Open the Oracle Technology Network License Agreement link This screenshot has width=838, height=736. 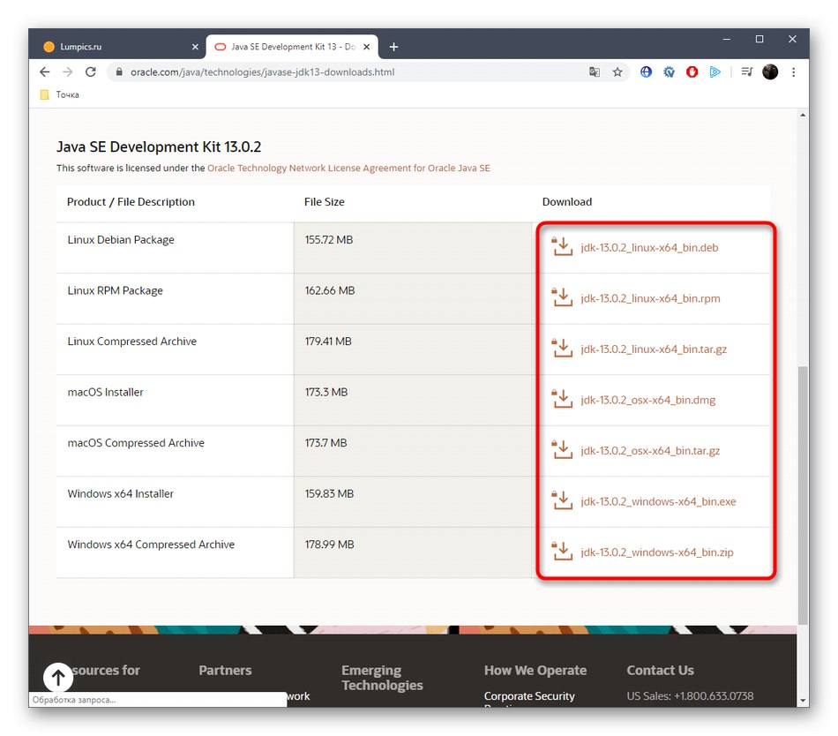[x=348, y=168]
